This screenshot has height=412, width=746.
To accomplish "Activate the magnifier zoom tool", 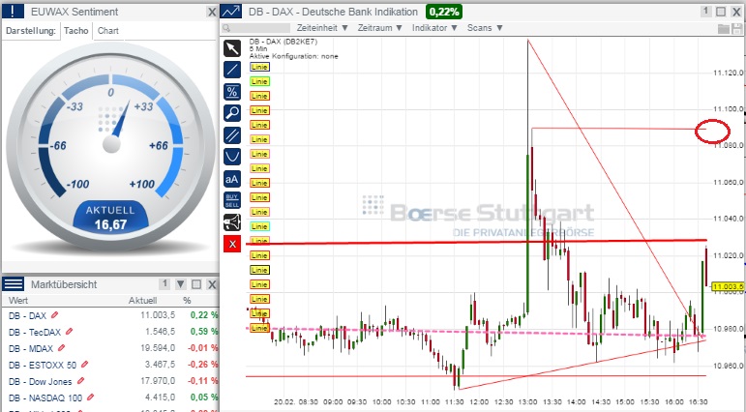I will pos(232,113).
